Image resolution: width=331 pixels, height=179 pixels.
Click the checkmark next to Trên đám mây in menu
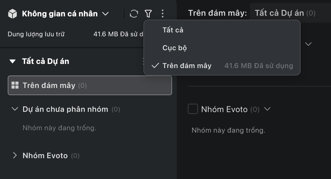tap(155, 66)
